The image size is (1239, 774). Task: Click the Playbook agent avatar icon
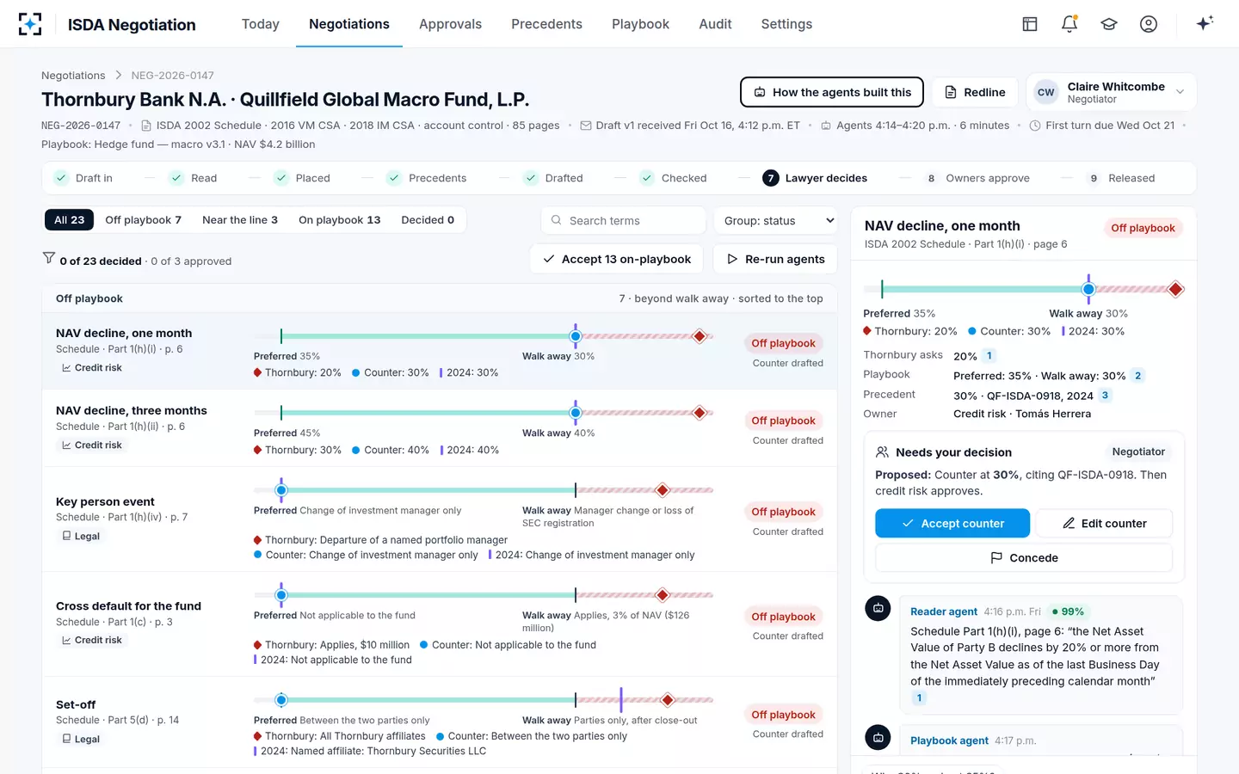point(878,737)
